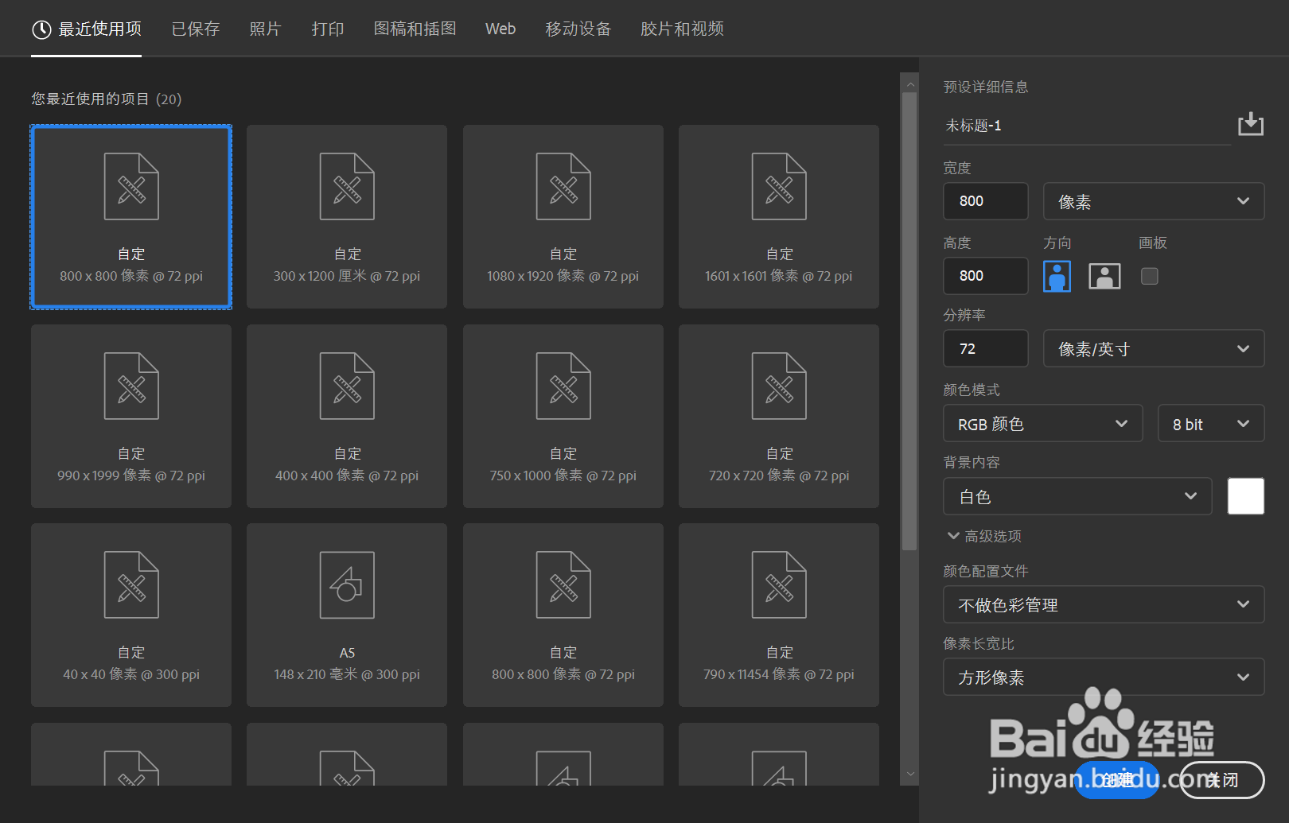Viewport: 1289px width, 823px height.
Task: Click the 高度 height input field
Action: [x=986, y=276]
